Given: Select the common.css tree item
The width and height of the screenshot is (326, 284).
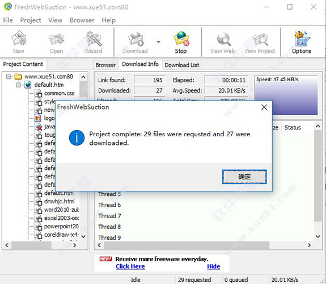Looking at the screenshot, I should 60,93.
